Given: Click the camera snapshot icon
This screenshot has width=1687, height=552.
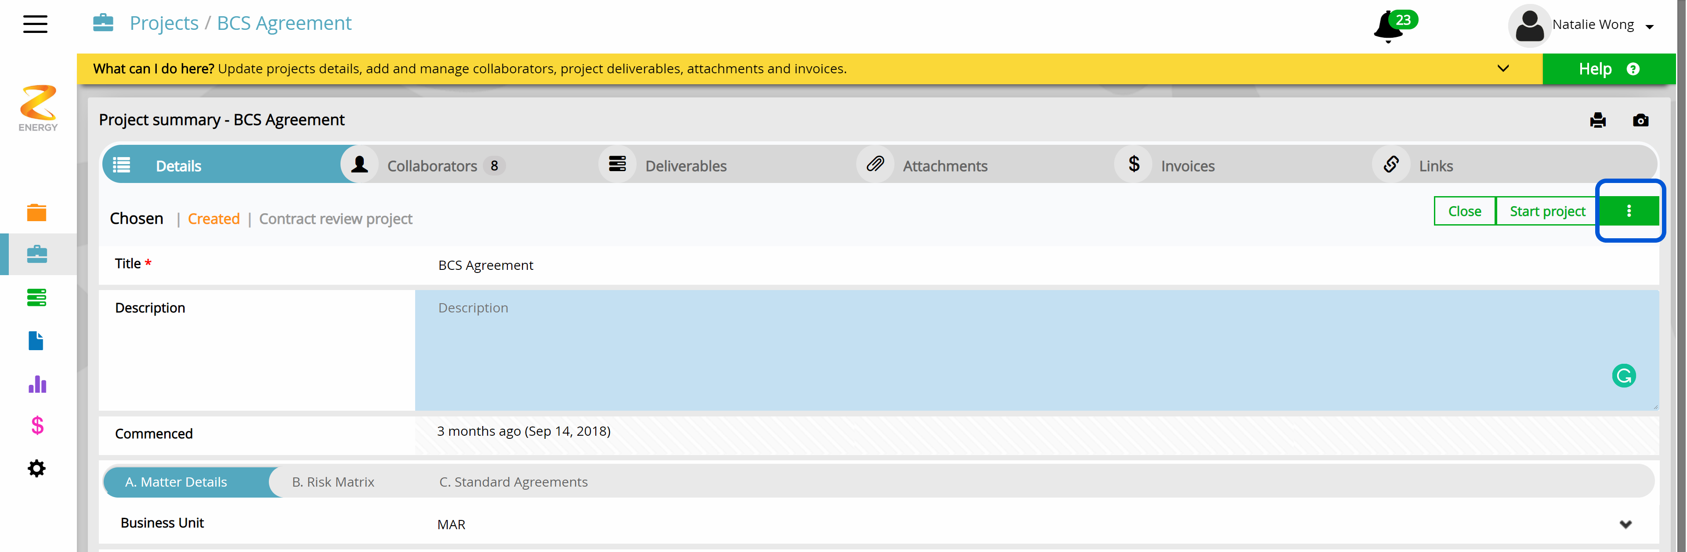Looking at the screenshot, I should click(x=1640, y=120).
